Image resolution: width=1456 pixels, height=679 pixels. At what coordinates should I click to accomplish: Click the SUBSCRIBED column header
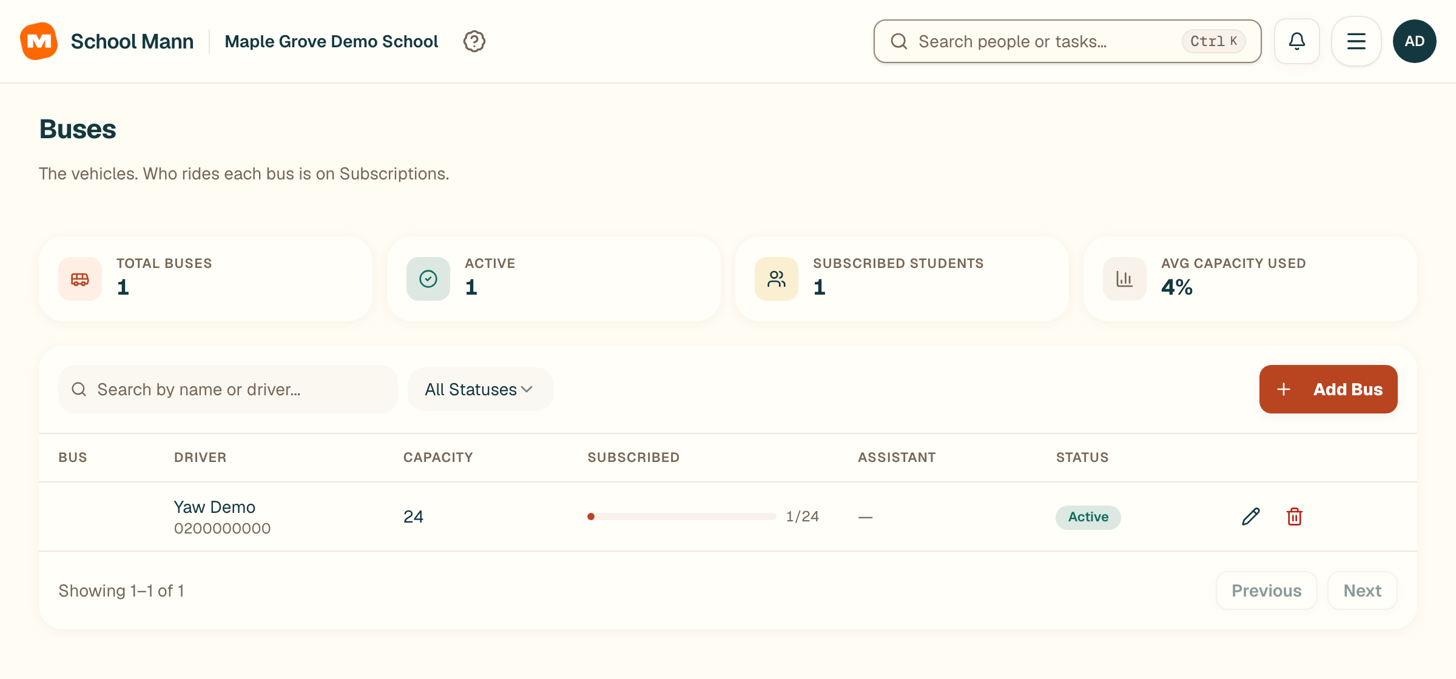[633, 458]
